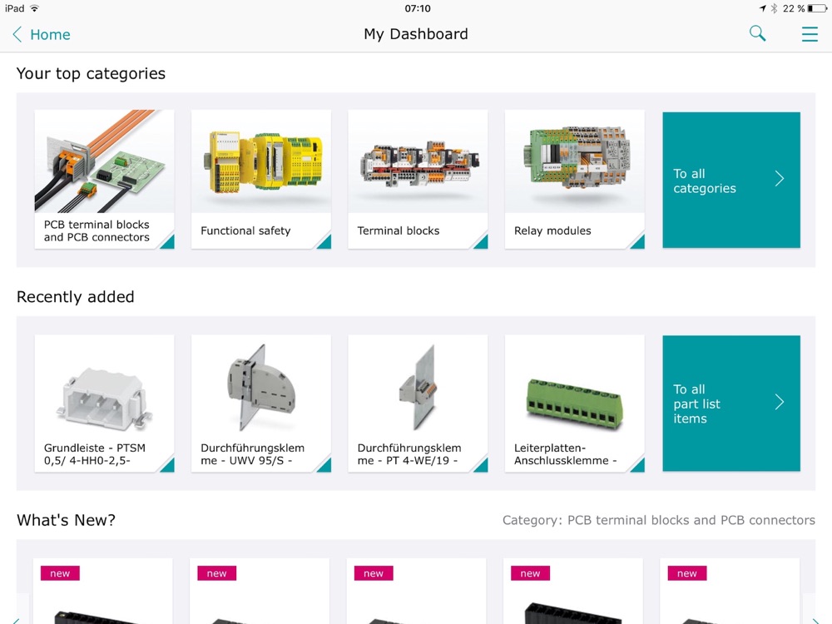Click the Functional safety label text
The image size is (832, 624).
(245, 230)
